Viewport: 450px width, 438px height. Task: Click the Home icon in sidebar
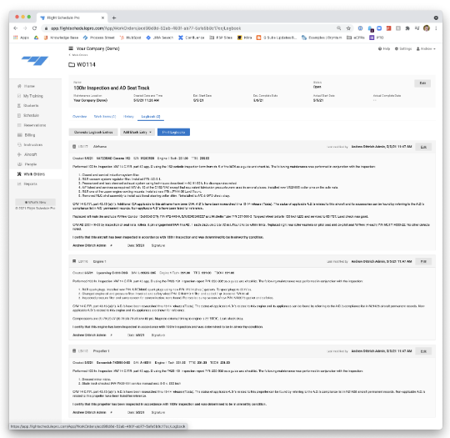pyautogui.click(x=19, y=86)
